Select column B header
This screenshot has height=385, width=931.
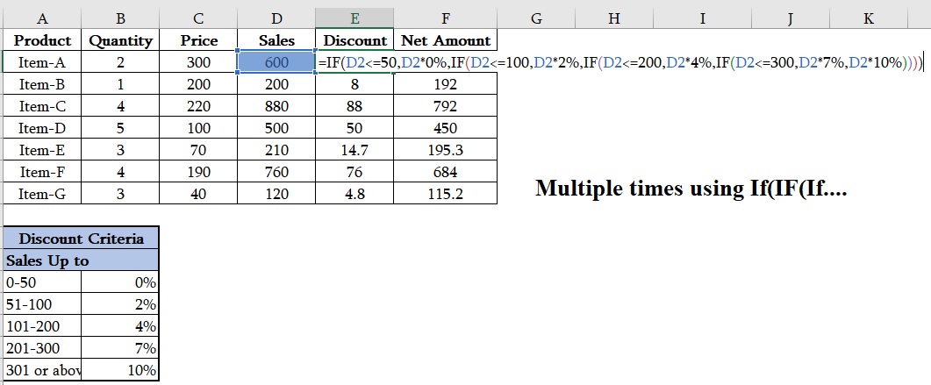120,18
